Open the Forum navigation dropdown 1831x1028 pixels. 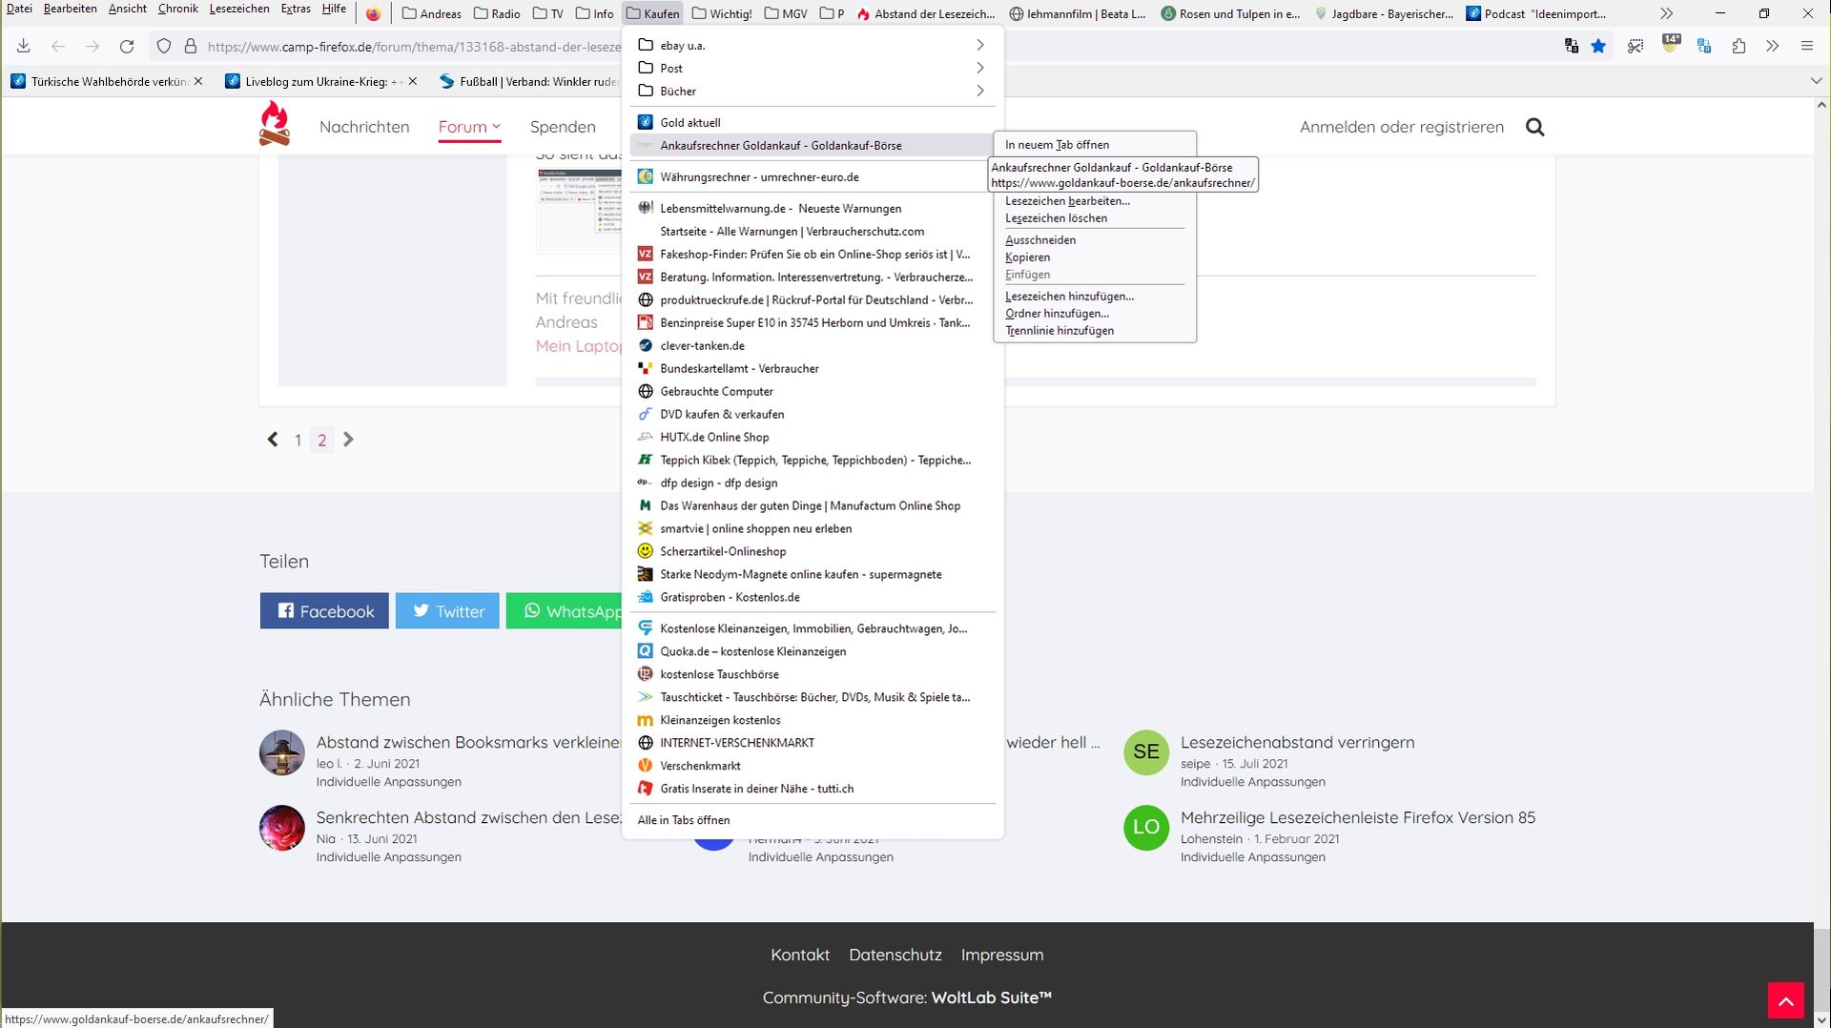469,127
